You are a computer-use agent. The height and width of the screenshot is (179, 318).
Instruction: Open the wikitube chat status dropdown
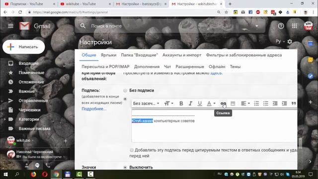[x=32, y=140]
